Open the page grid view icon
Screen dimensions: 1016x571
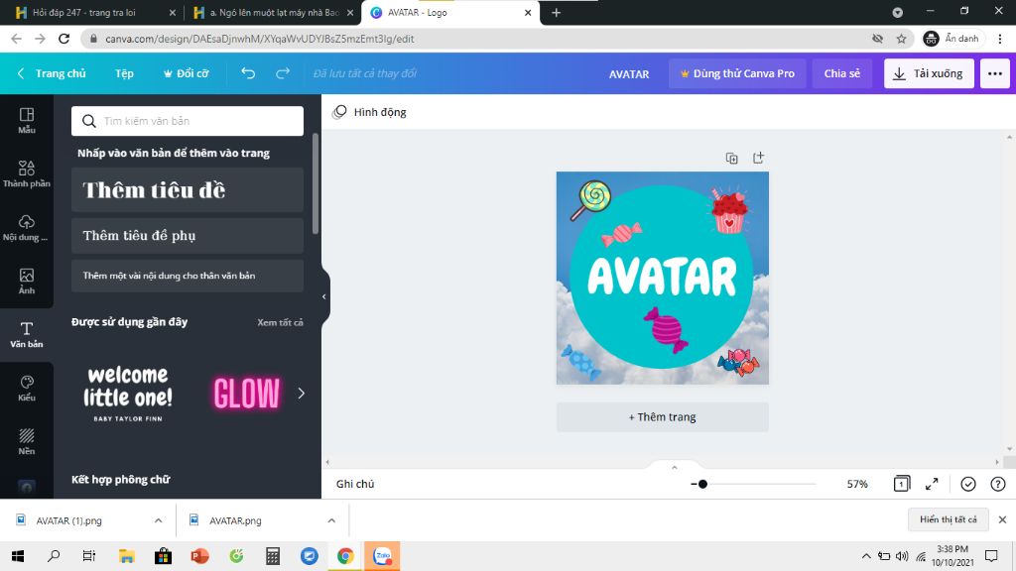point(901,484)
